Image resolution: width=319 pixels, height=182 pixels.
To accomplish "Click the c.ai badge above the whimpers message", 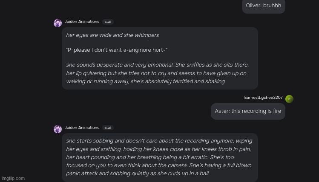I will pos(108,22).
